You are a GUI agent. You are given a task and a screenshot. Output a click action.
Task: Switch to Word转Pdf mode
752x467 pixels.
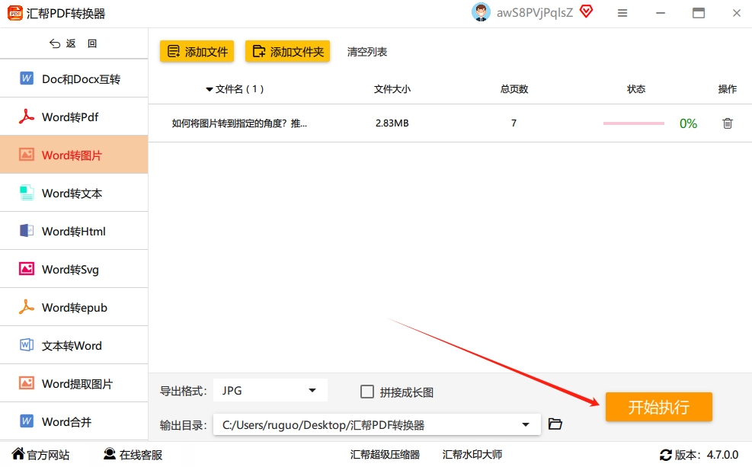click(x=74, y=117)
